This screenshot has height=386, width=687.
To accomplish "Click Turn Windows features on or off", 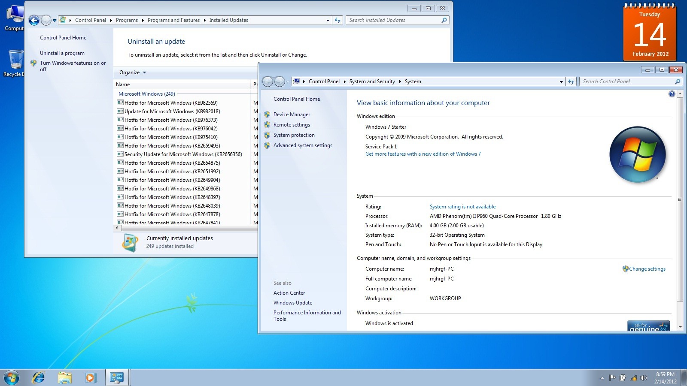I will click(73, 66).
